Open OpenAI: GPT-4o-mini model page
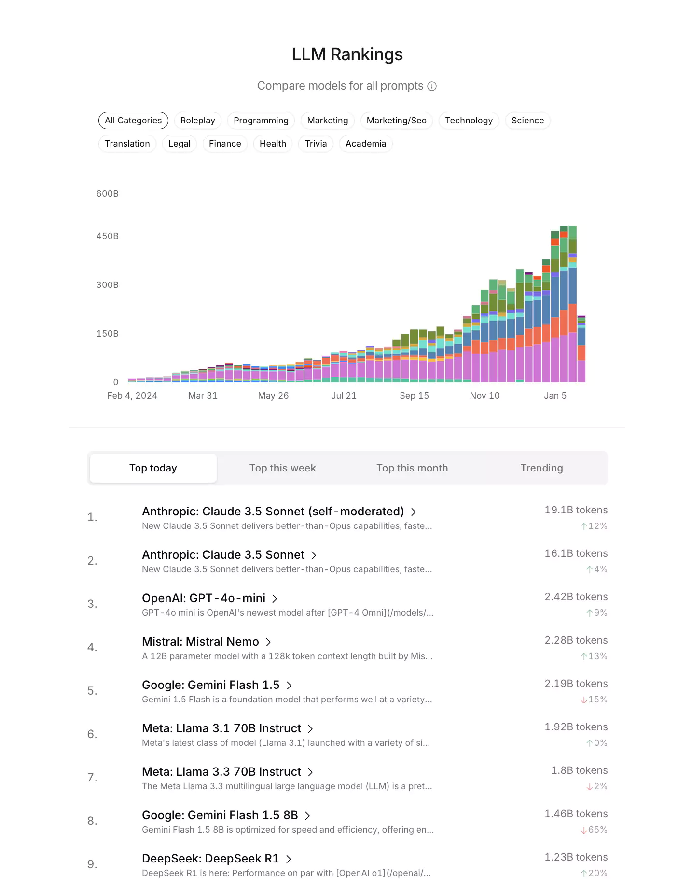 [x=204, y=598]
